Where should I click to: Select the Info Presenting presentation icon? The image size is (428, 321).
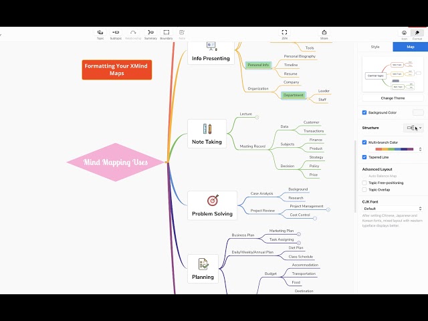pos(211,46)
